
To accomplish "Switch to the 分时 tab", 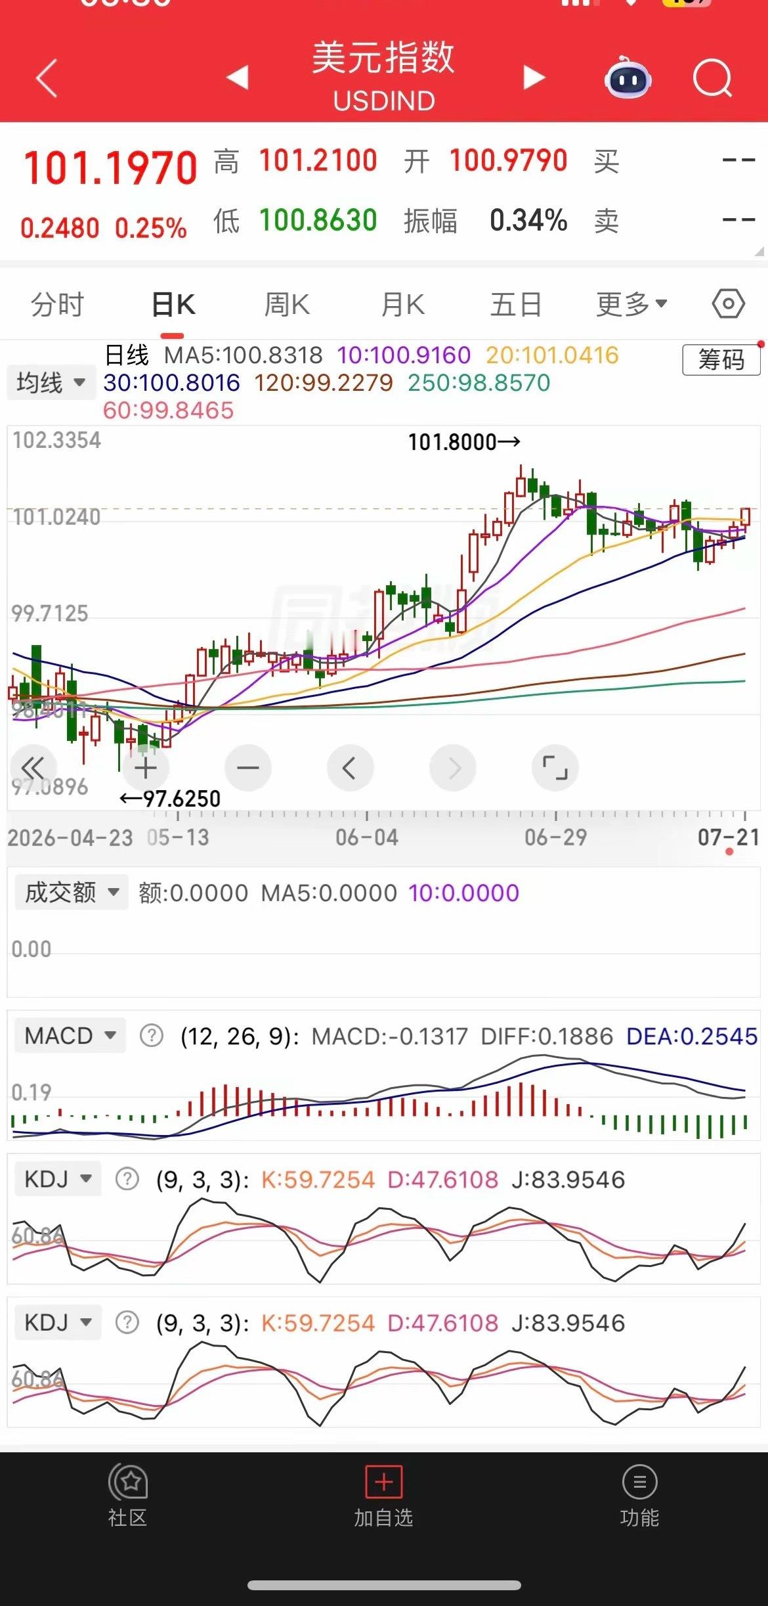I will pos(58,305).
